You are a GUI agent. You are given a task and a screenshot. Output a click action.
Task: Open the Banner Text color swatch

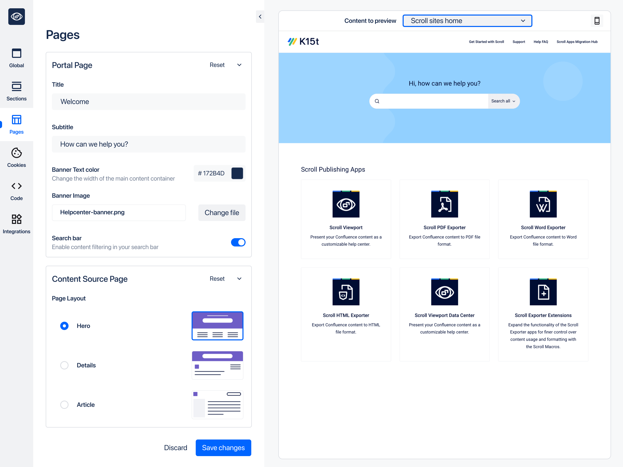pos(237,173)
